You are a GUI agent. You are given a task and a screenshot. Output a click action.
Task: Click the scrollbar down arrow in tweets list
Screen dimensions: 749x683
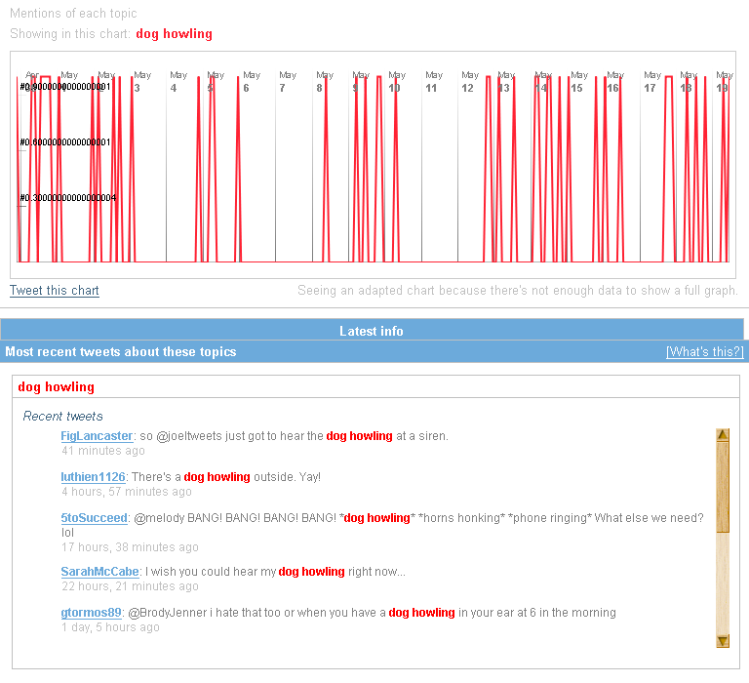[x=723, y=641]
